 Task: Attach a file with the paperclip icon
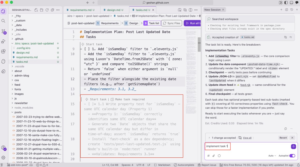pyautogui.click(x=214, y=156)
